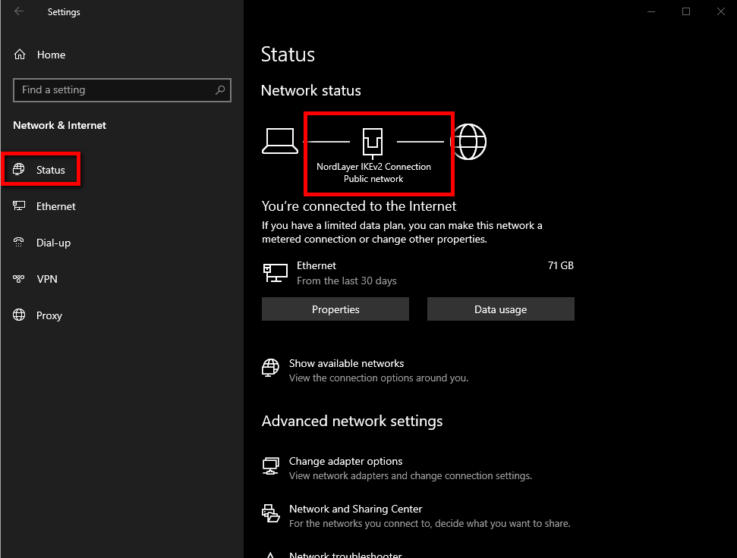Screen dimensions: 737x558
Task: Click the Proxy globe icon
Action: pos(19,315)
